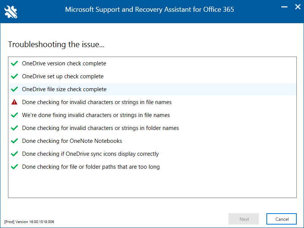Click checkmark next to fixing invalid characters

(14, 115)
